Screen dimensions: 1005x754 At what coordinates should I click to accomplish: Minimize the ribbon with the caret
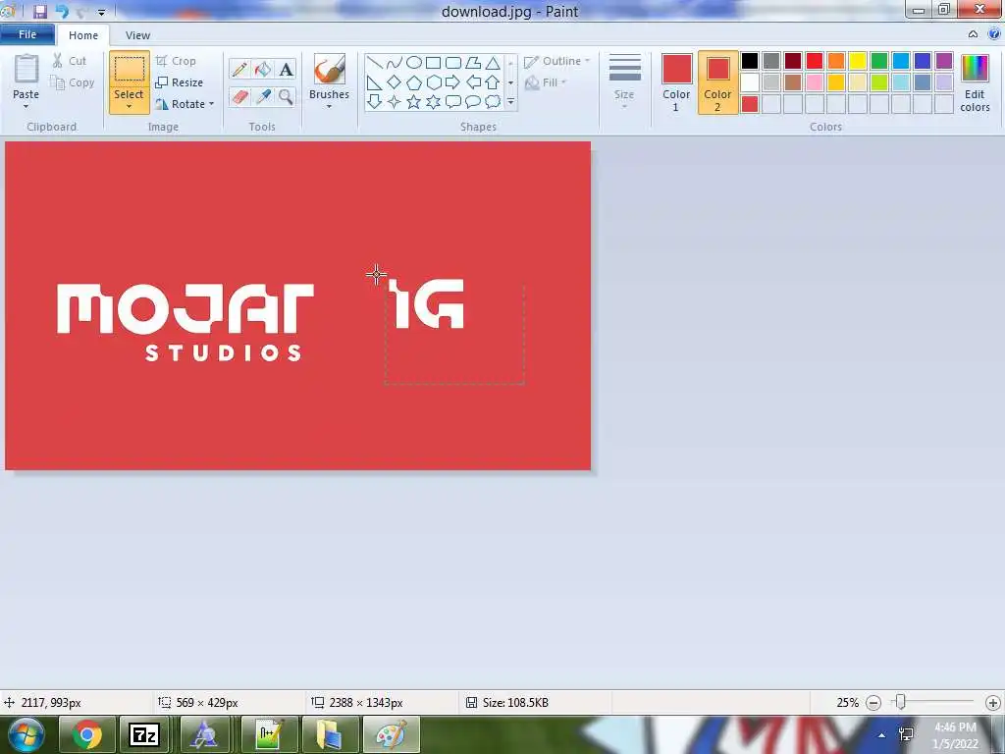(x=973, y=34)
